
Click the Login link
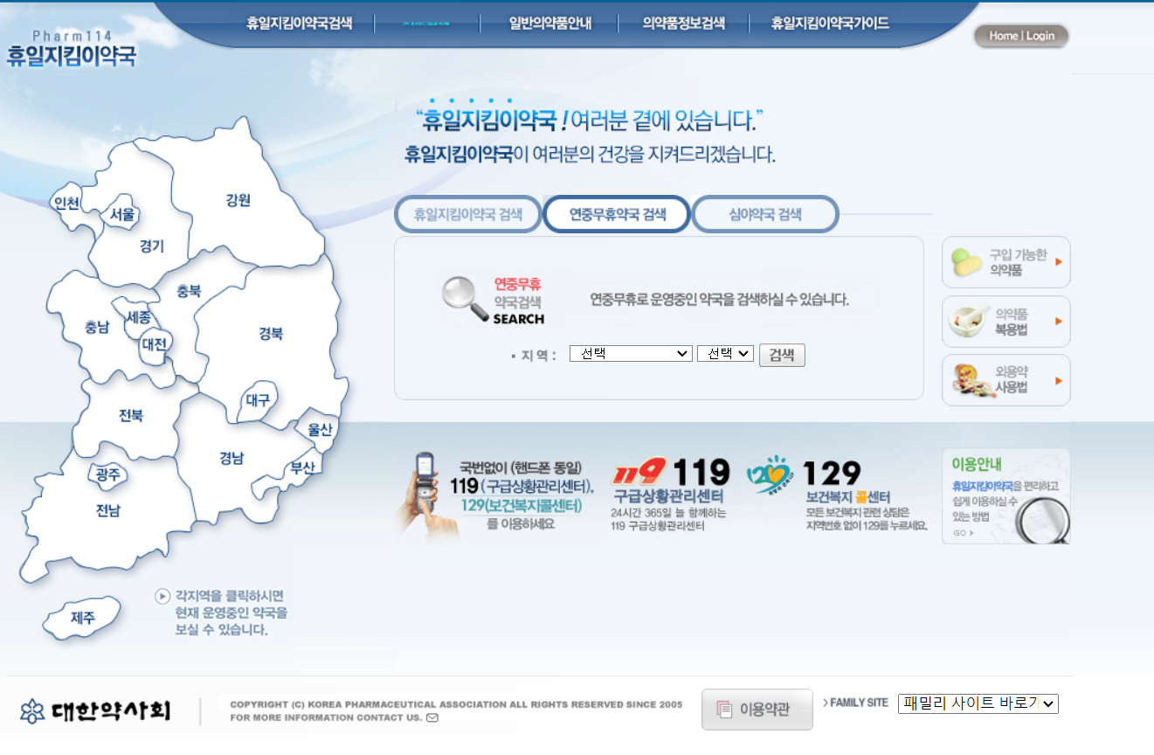[1040, 36]
